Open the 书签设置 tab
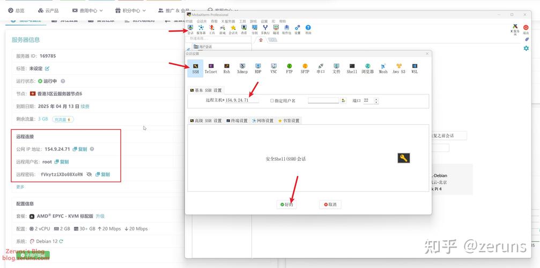The height and width of the screenshot is (268, 540). click(x=289, y=121)
